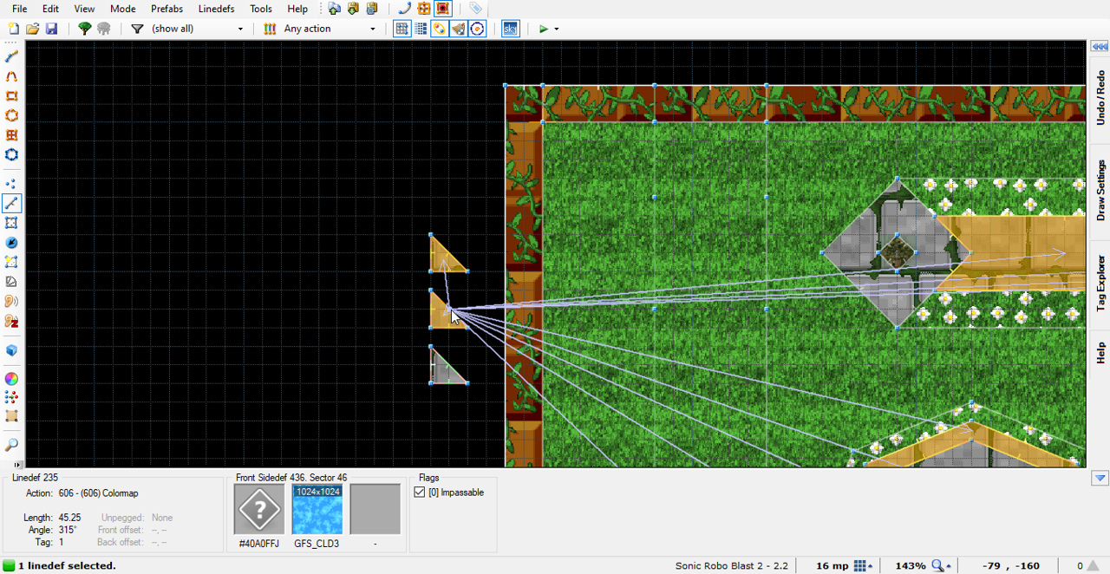Create a new map with toolbar icon
The width and height of the screenshot is (1110, 574).
pos(13,29)
